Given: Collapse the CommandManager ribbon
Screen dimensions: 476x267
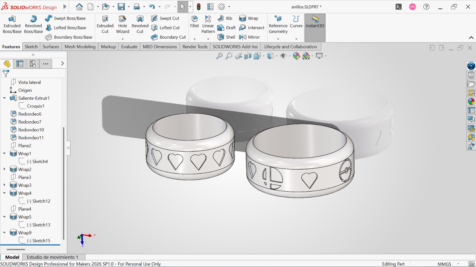Looking at the screenshot, I should [x=471, y=37].
